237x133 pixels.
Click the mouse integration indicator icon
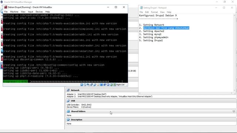[111, 85]
